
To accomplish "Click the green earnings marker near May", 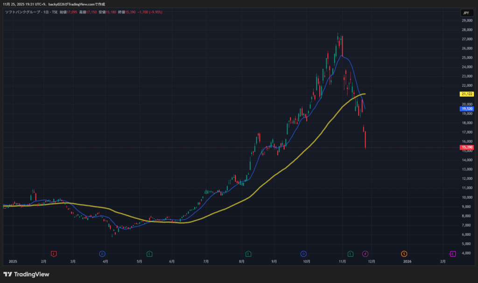I will point(149,254).
